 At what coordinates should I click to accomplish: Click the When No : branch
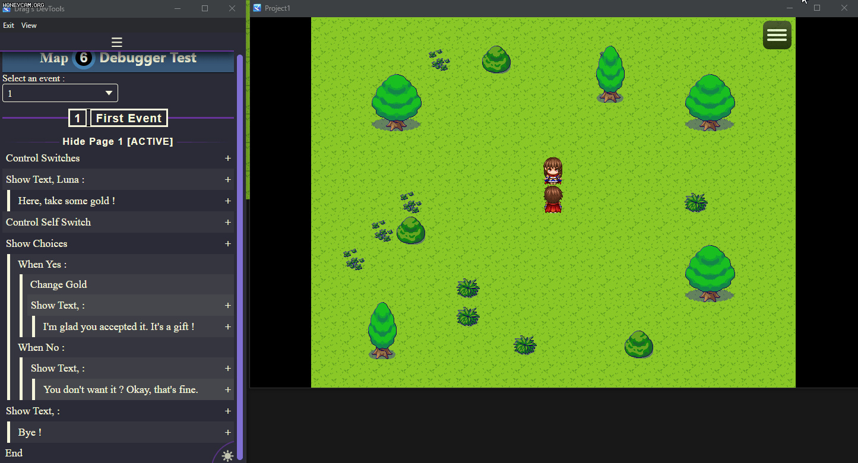point(41,347)
